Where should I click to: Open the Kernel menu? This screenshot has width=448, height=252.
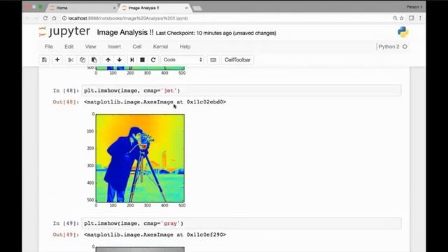(160, 47)
